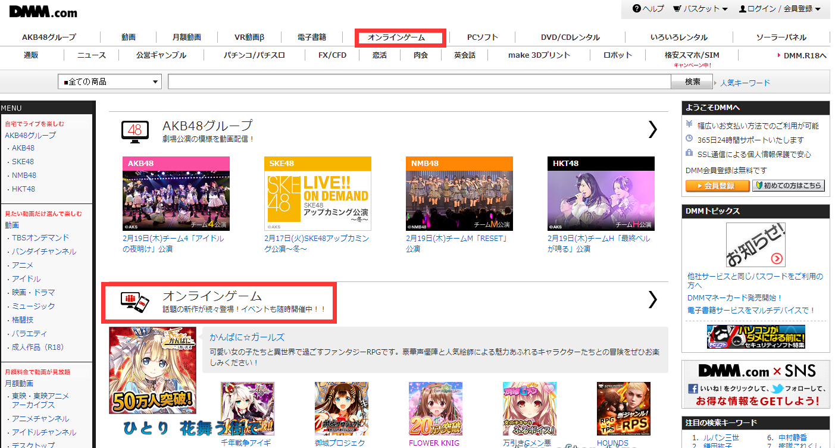The image size is (835, 448).
Task: Click the お知らせ notice image
Action: tap(755, 245)
